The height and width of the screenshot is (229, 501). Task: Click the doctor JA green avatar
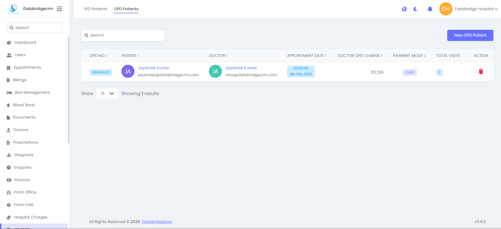click(215, 71)
